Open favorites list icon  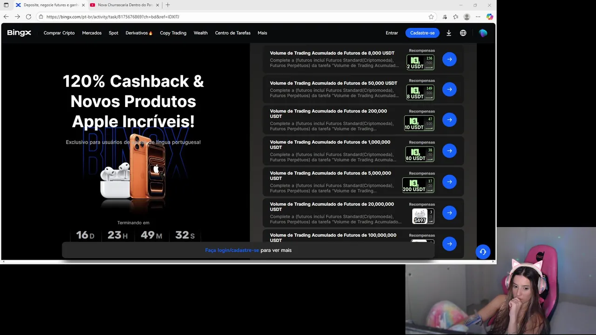456,17
